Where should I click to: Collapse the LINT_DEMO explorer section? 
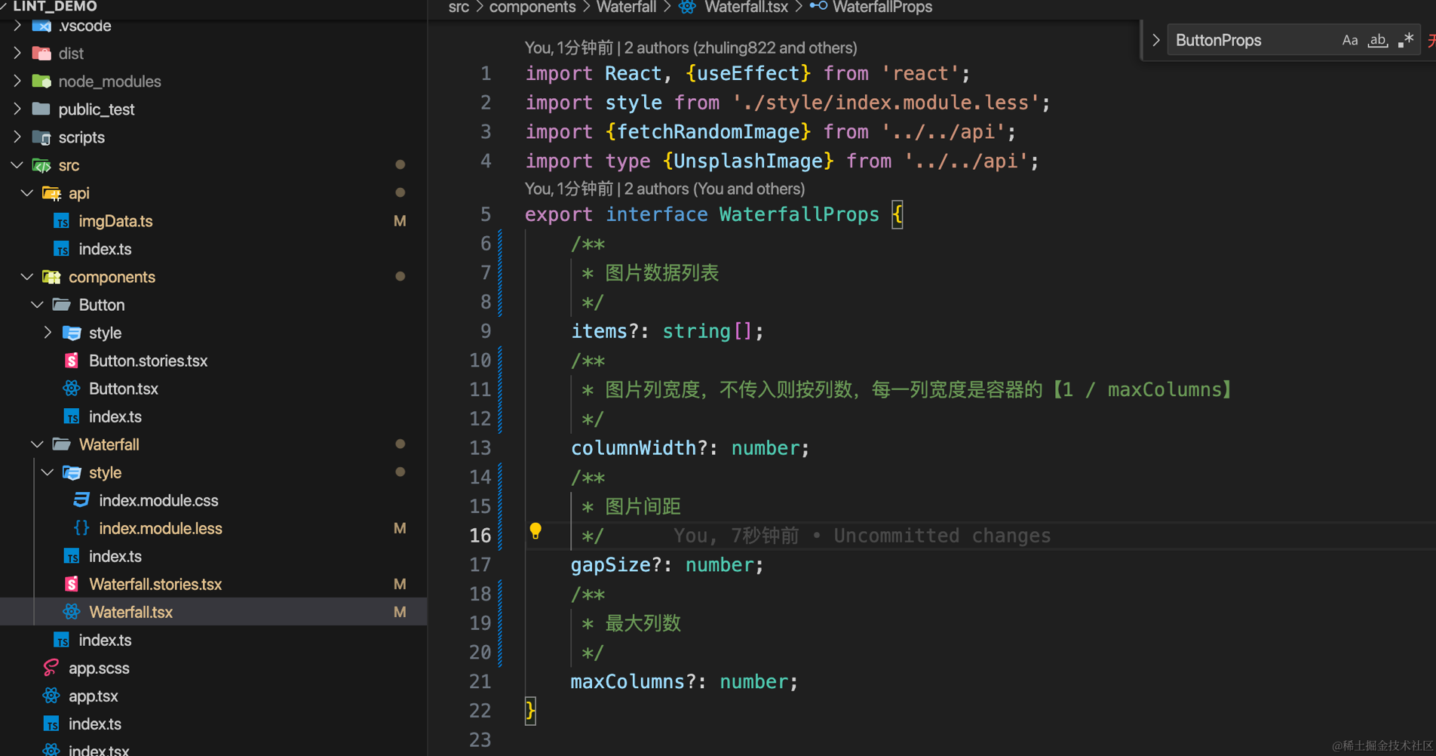coord(4,6)
